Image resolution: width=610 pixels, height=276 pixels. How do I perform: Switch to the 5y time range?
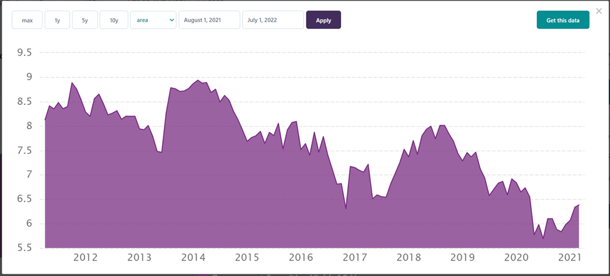click(84, 20)
